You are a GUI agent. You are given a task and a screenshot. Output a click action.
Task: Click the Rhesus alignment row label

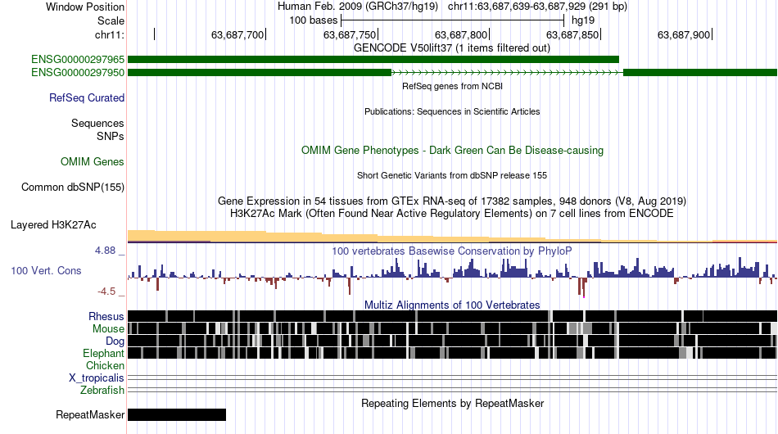click(106, 316)
